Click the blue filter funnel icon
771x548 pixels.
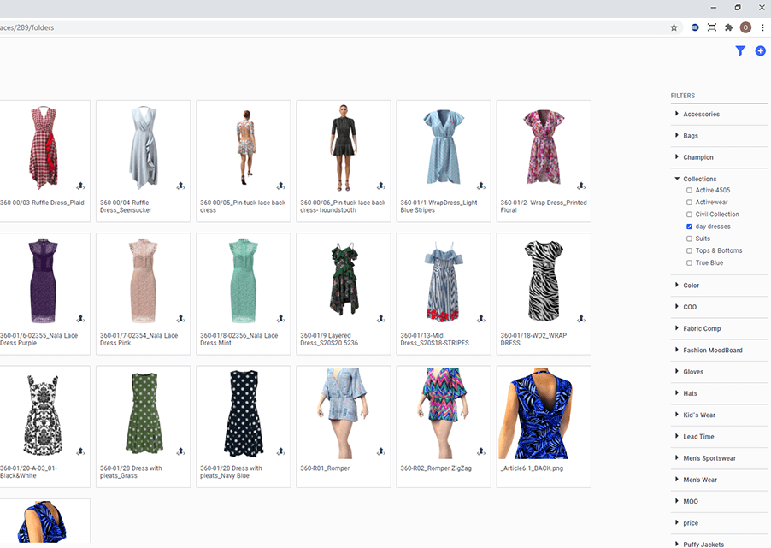pos(740,50)
